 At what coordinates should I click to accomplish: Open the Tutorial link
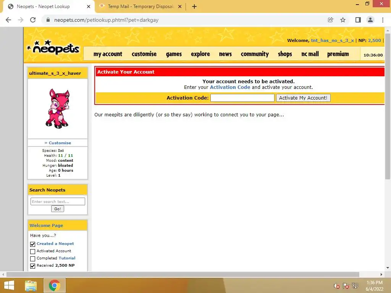[x=67, y=258]
